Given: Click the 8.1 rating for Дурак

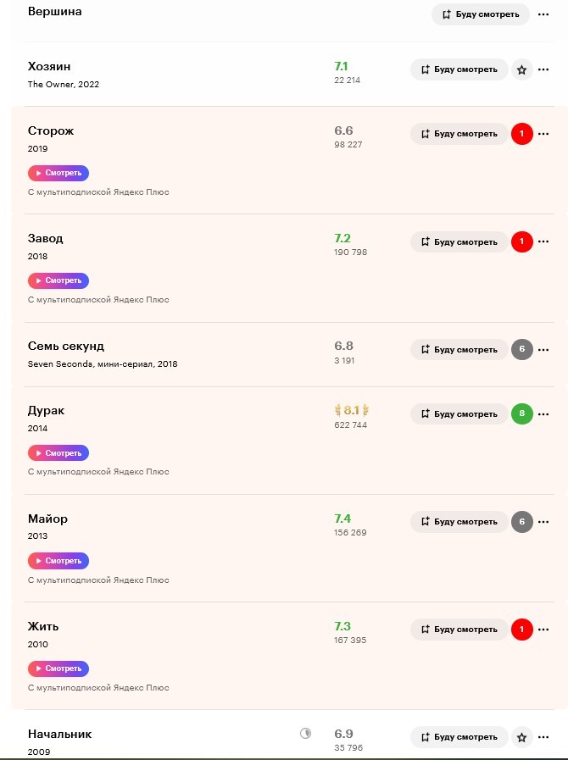Looking at the screenshot, I should [x=352, y=411].
